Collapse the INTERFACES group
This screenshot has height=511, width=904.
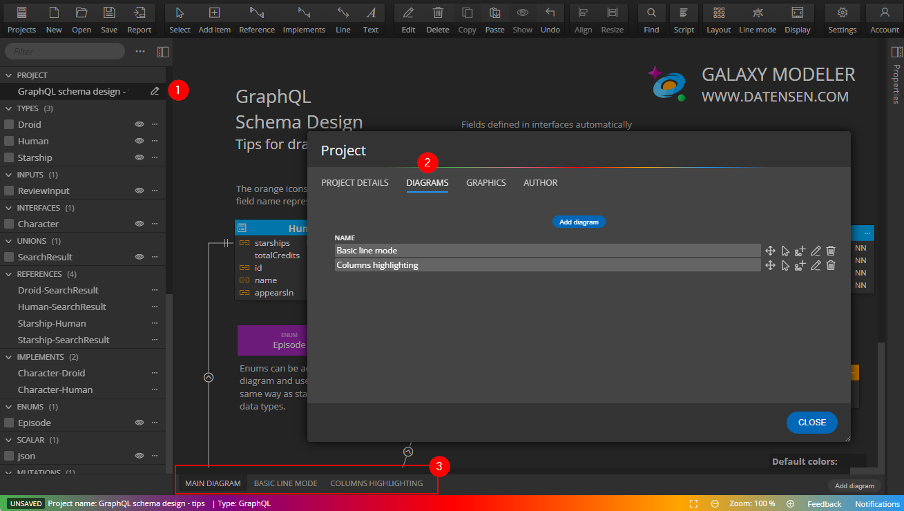[8, 207]
